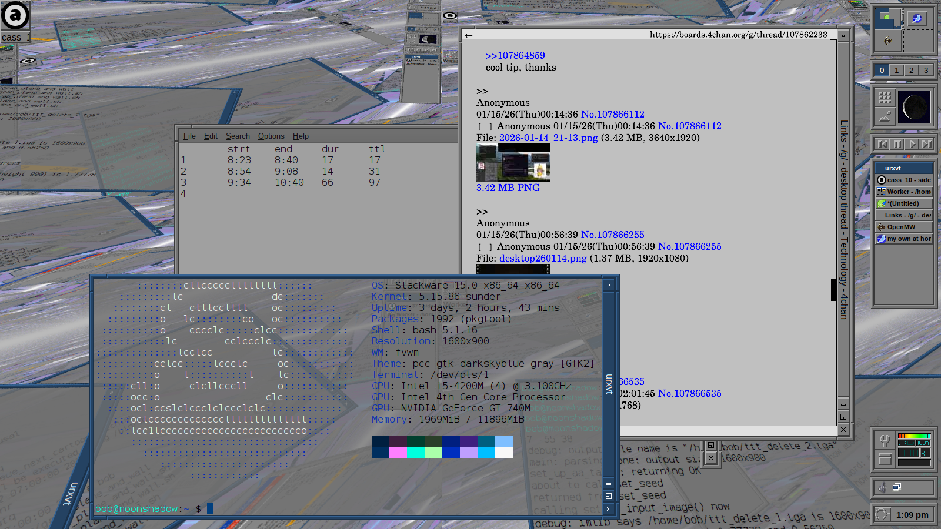Tick checkbox for post No.107866255
This screenshot has width=941, height=529.
coord(485,247)
